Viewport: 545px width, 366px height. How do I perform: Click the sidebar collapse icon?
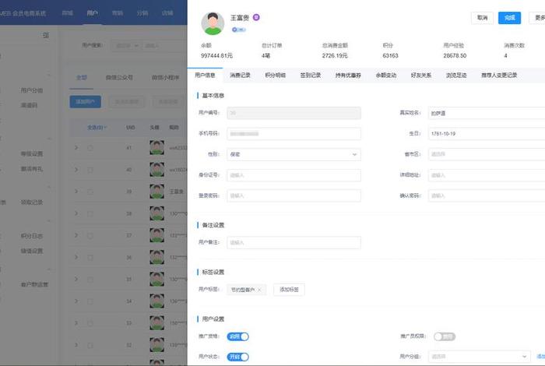coord(46,35)
